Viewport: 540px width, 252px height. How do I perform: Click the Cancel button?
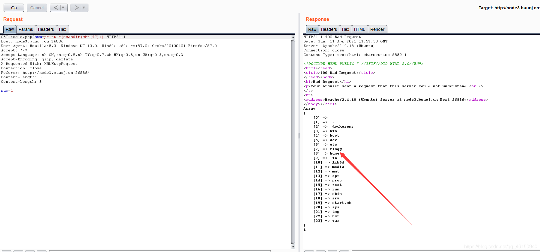37,8
